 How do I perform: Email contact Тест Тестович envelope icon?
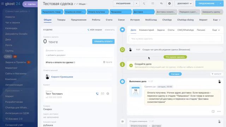pyautogui.click(x=102, y=93)
